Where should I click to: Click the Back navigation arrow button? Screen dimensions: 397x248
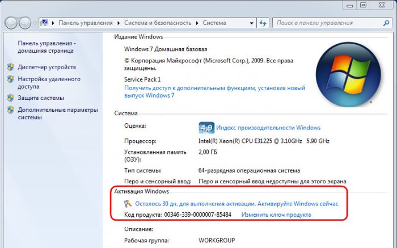tap(11, 23)
